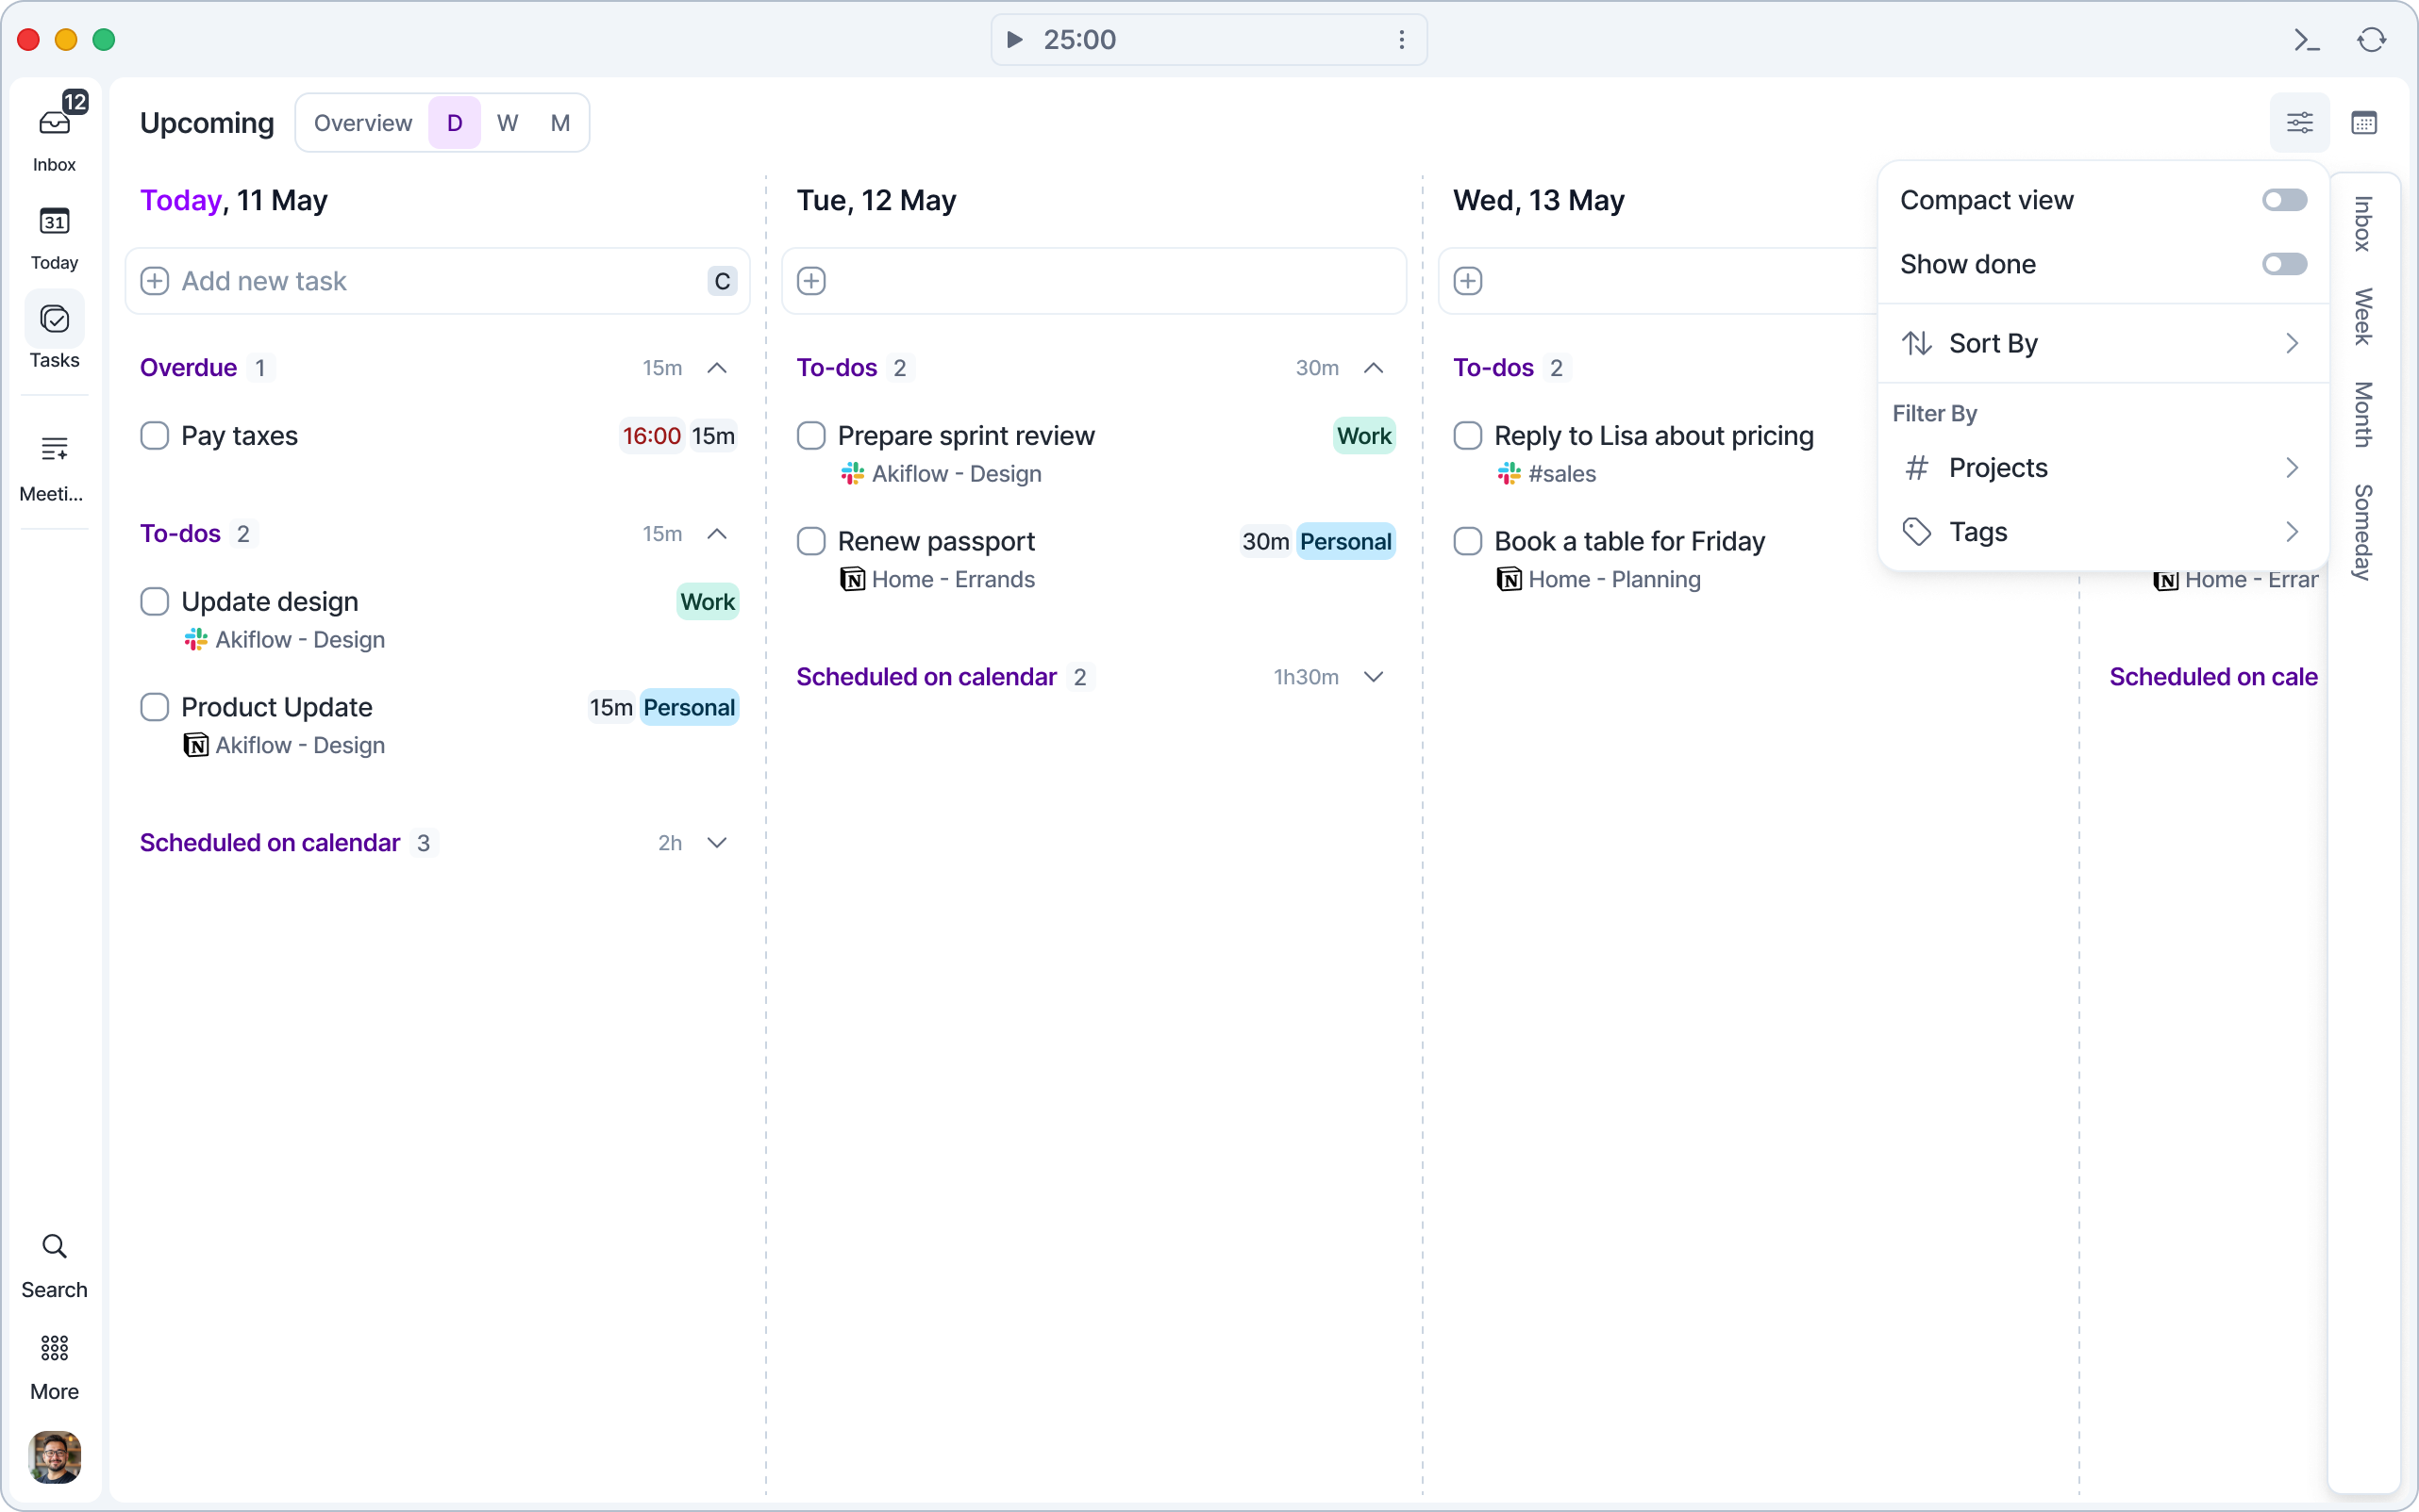The image size is (2419, 1512).
Task: Click the add task plus under Tue, 12 May
Action: (x=810, y=281)
